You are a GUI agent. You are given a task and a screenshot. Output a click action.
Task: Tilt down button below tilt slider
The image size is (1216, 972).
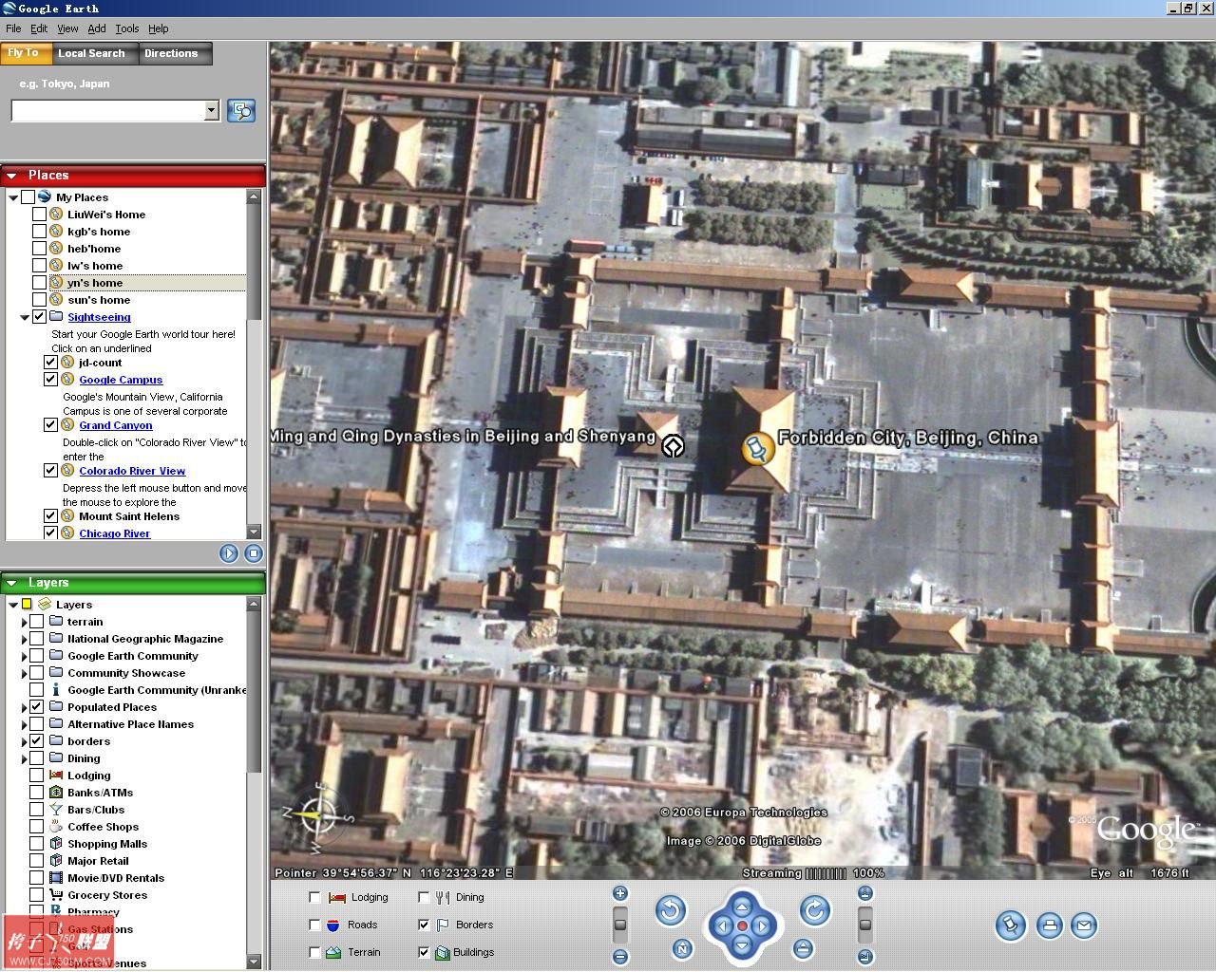pyautogui.click(x=864, y=957)
